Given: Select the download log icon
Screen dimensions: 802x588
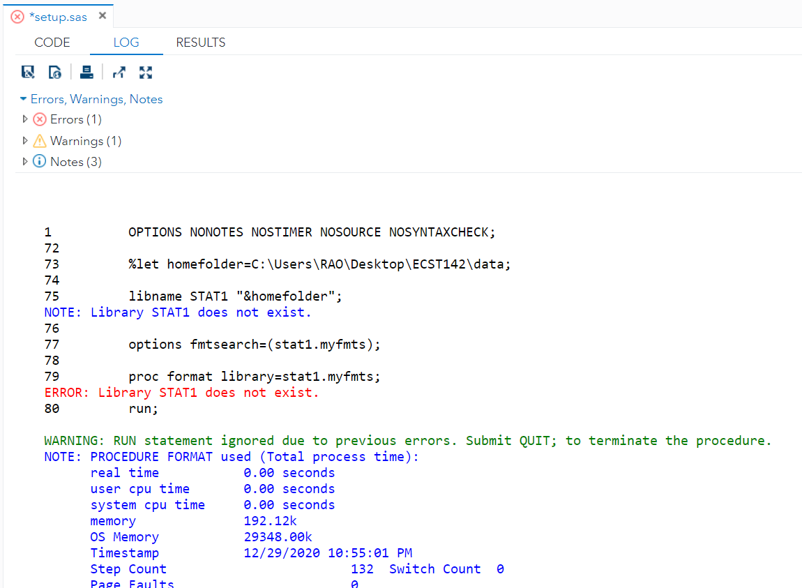Looking at the screenshot, I should click(28, 72).
